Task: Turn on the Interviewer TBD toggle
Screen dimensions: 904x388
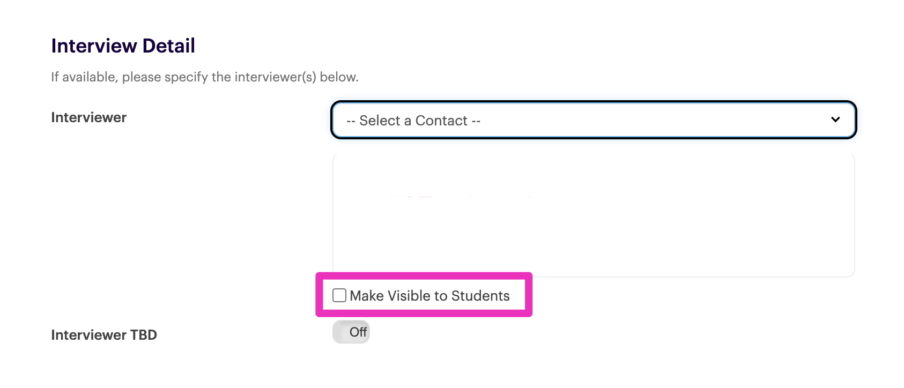Action: tap(351, 332)
